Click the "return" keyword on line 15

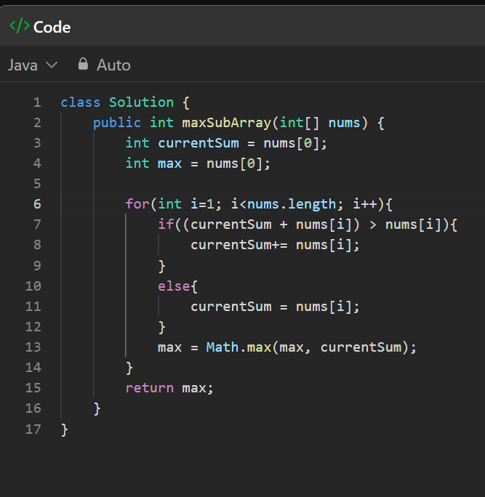coord(149,388)
